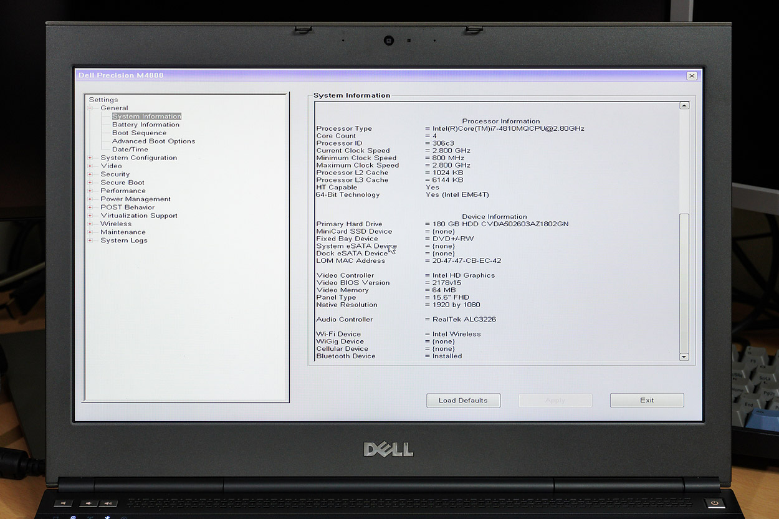The height and width of the screenshot is (519, 779).
Task: Open Advanced Boot Options
Action: 154,141
